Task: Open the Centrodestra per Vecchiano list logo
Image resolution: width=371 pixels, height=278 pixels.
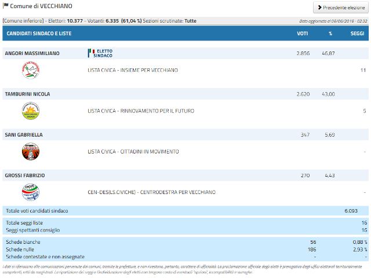Action: tap(31, 192)
